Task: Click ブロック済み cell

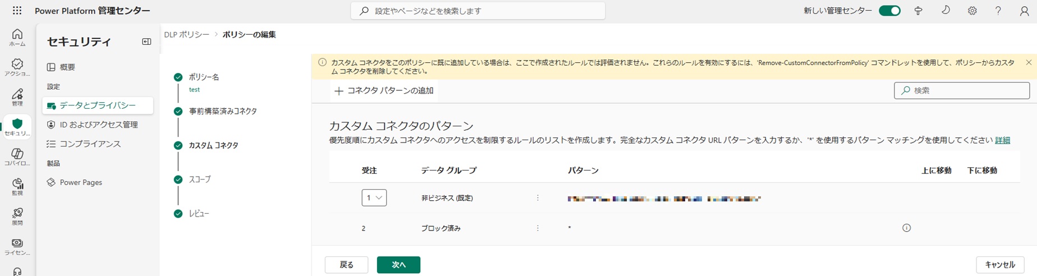Action: tap(441, 228)
